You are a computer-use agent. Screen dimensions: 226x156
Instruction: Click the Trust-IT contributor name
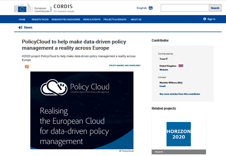point(164,59)
